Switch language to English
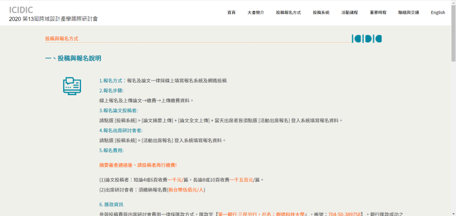Viewport: 456px width, 216px height. tap(438, 13)
